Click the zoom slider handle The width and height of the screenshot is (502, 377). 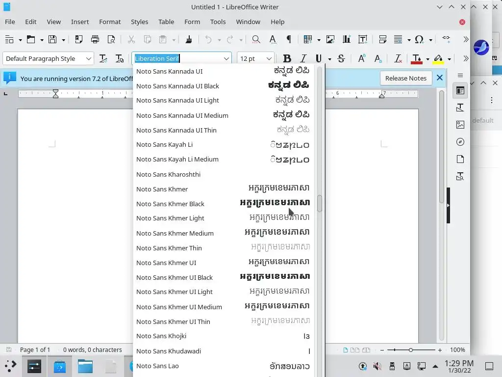[410, 350]
